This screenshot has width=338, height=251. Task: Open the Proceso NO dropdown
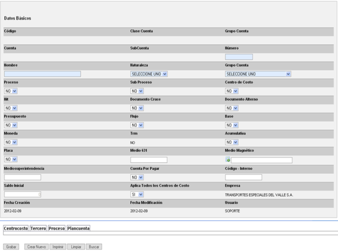click(x=11, y=91)
